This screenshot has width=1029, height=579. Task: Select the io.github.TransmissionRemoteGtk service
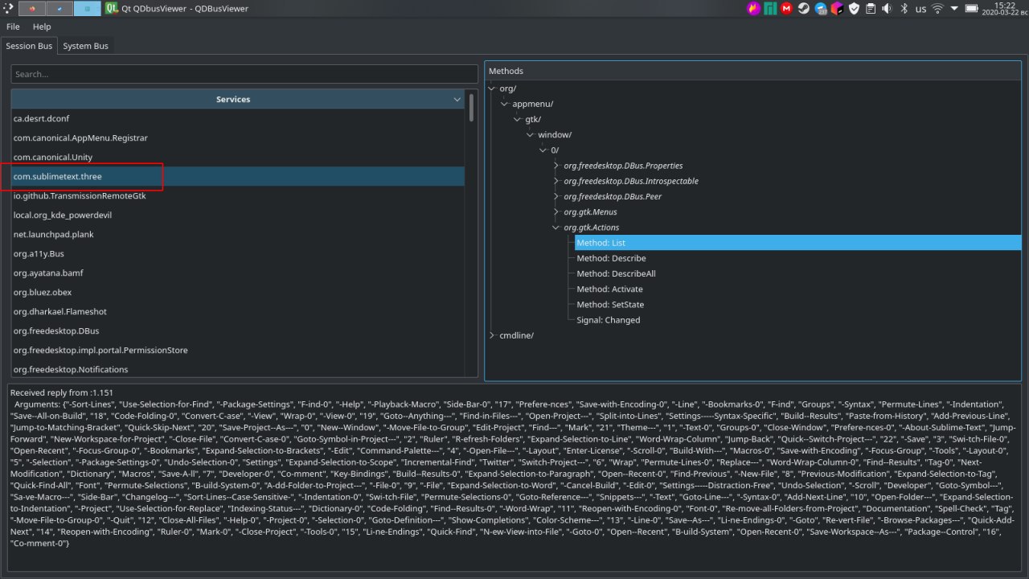pyautogui.click(x=238, y=195)
